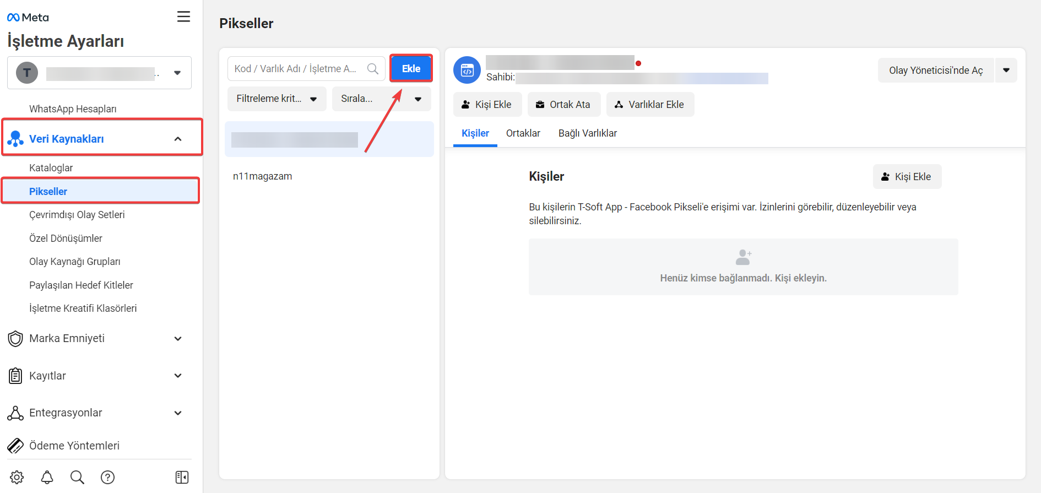Open Olay Kaynağı Grupları
The image size is (1041, 493).
point(75,262)
